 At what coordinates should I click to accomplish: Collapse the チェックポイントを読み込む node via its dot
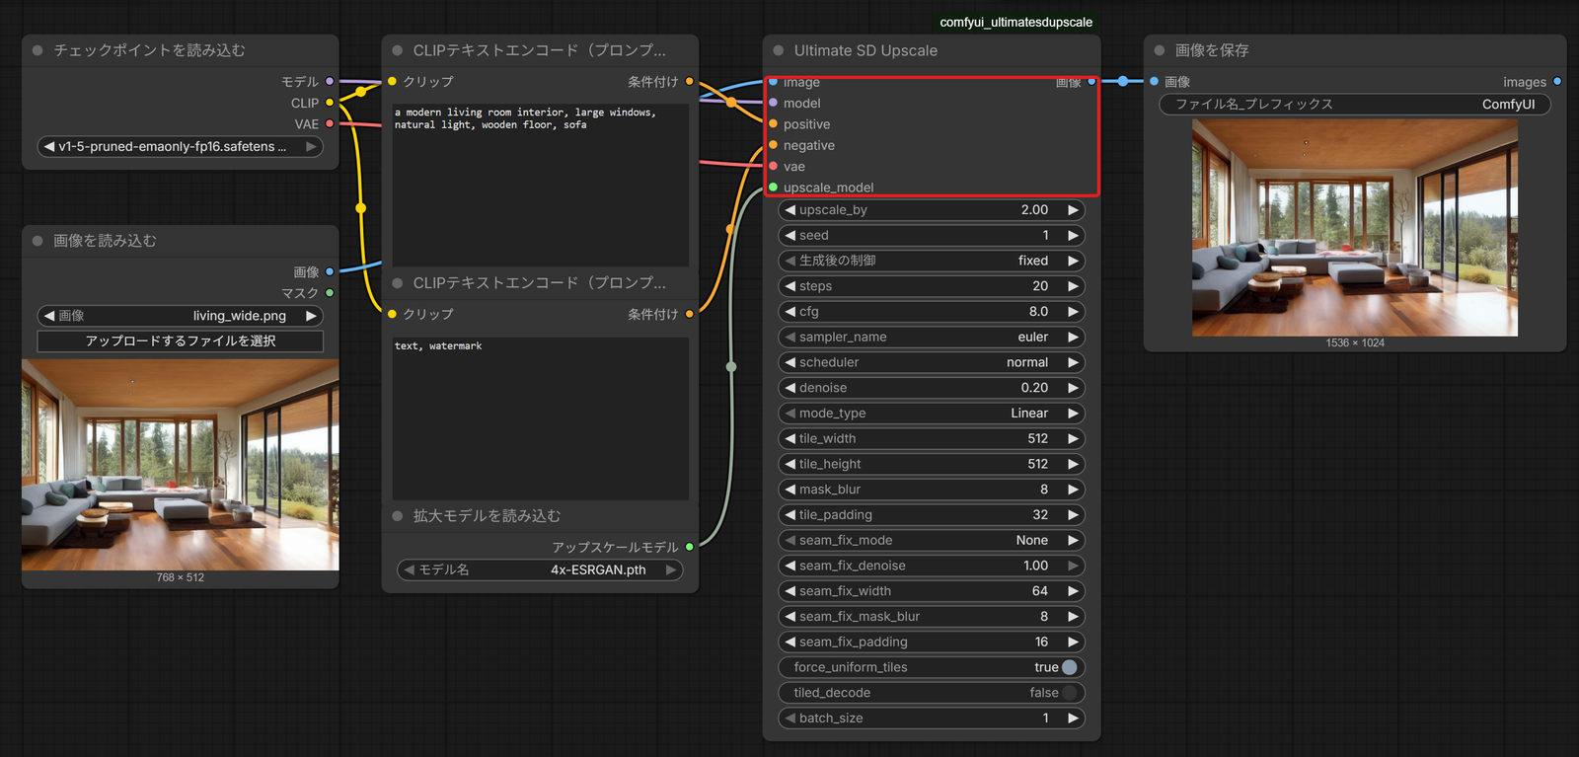point(38,50)
